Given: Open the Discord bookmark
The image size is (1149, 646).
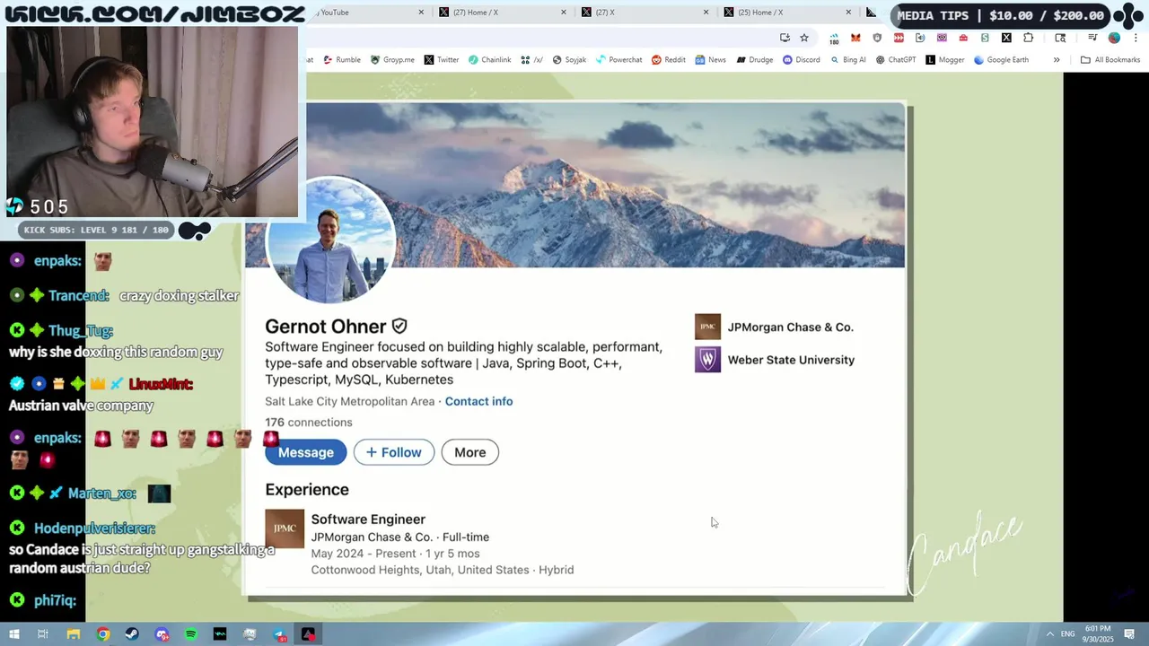Looking at the screenshot, I should pos(801,60).
